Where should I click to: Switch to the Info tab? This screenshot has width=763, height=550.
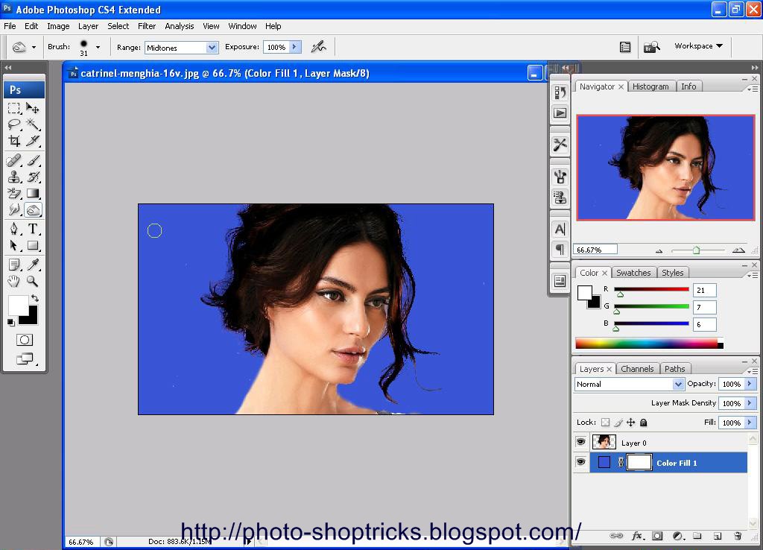688,86
